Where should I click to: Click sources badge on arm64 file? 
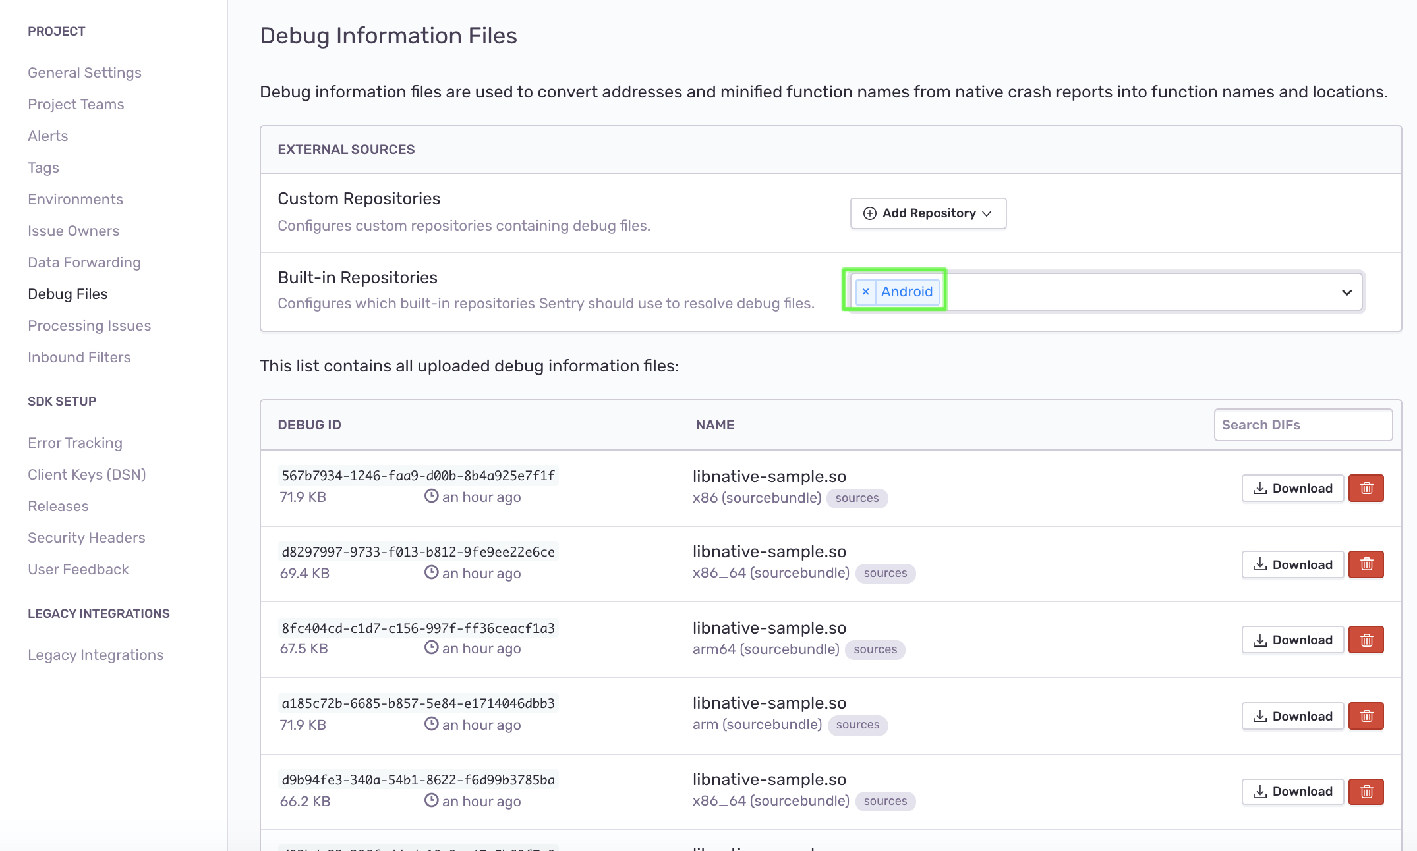point(875,649)
